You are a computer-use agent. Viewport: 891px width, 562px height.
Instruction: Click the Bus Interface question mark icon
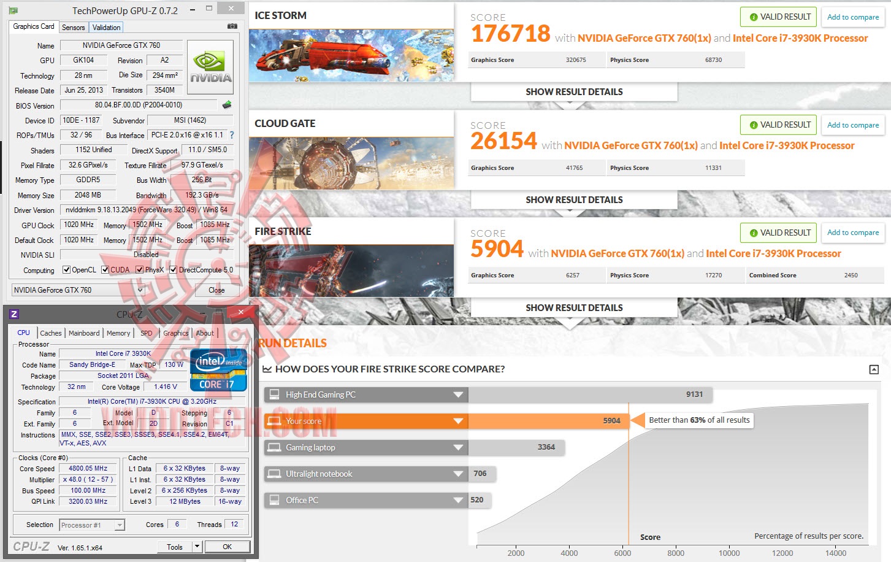pos(231,135)
